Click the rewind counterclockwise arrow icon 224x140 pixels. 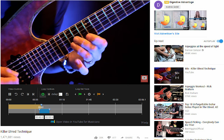coord(16,94)
